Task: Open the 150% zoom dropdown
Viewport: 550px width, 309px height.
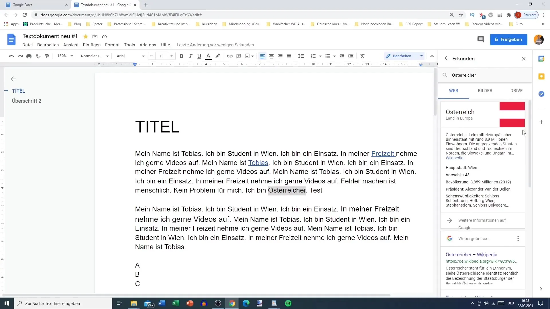Action: (x=65, y=56)
